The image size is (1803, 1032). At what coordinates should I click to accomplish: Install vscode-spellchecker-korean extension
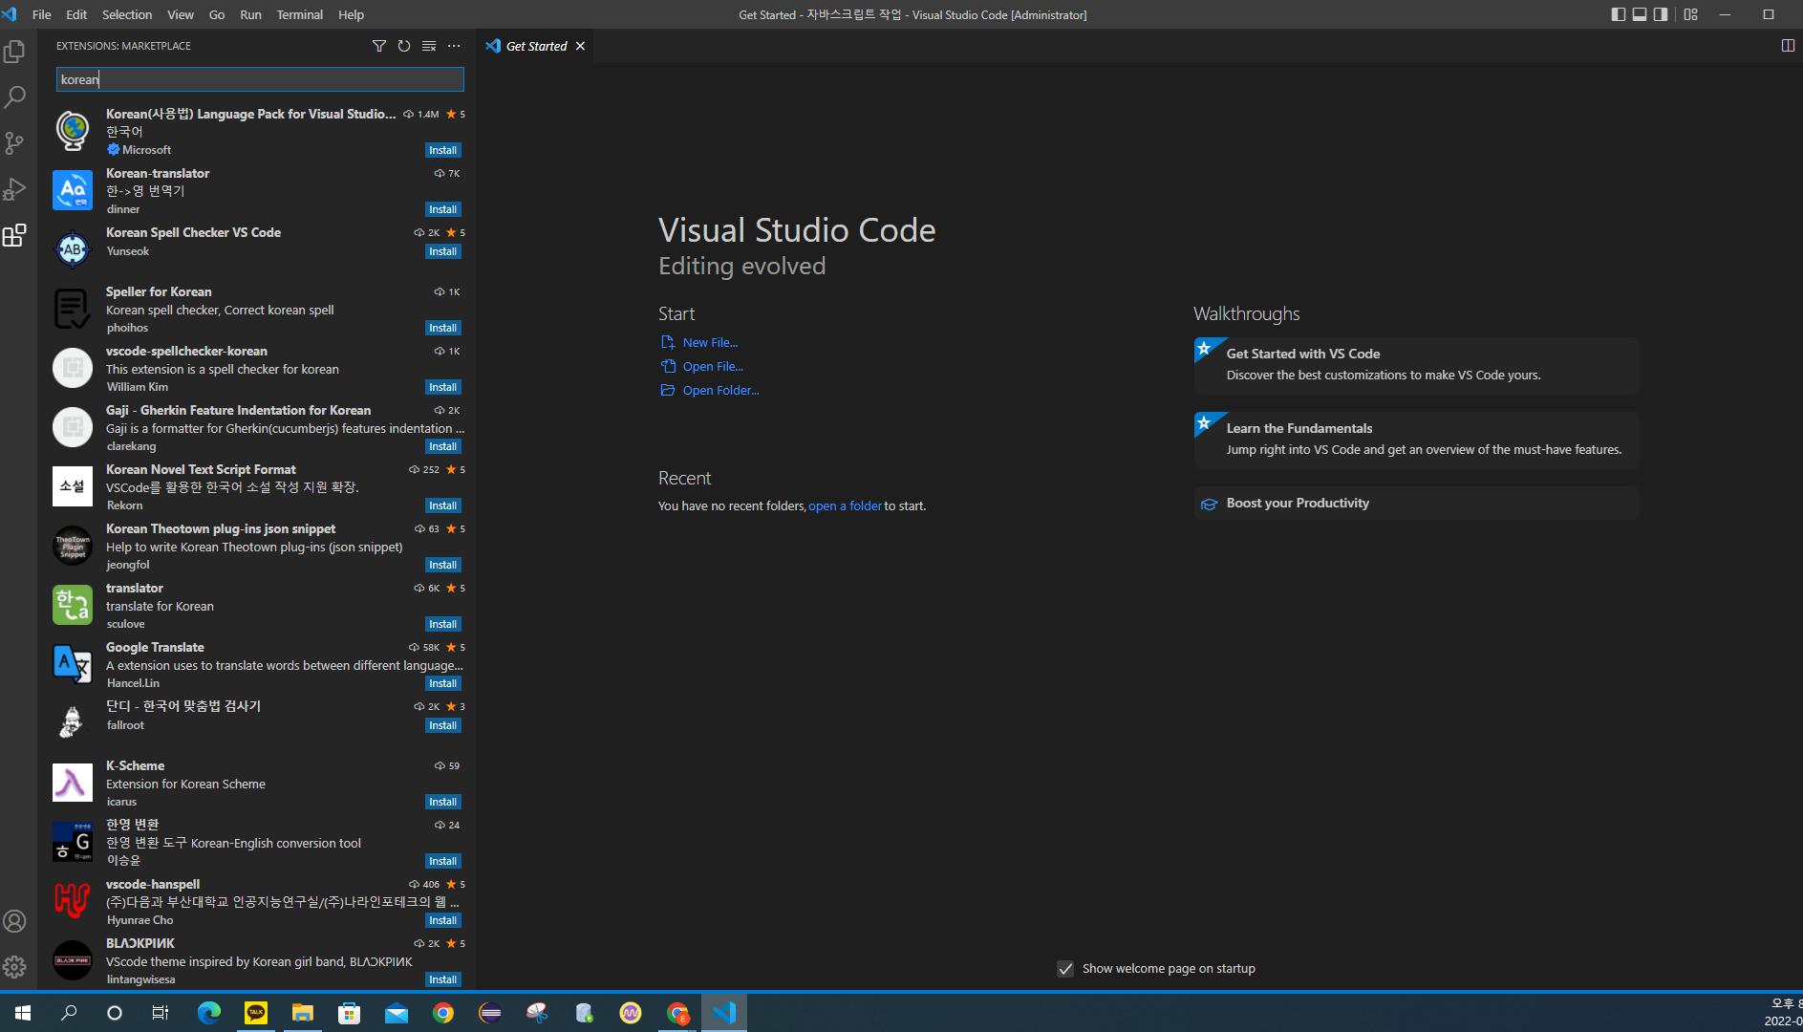pyautogui.click(x=442, y=387)
